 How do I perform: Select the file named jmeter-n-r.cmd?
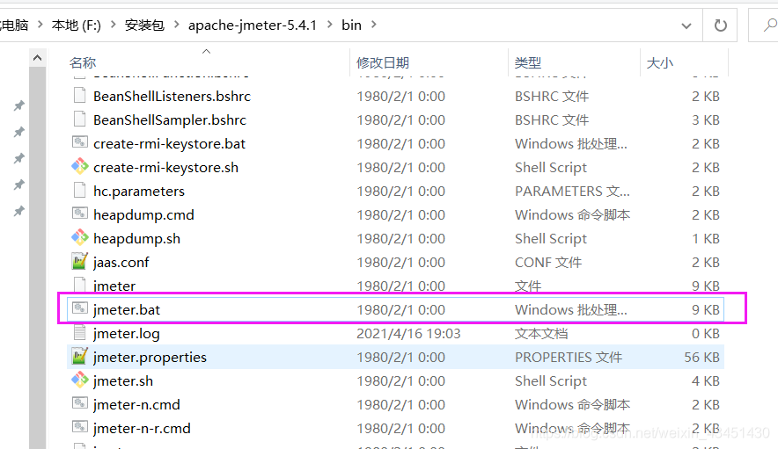(142, 429)
